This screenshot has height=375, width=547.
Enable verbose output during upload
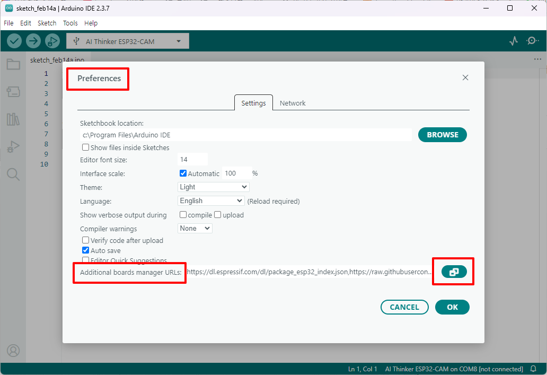[x=218, y=215]
